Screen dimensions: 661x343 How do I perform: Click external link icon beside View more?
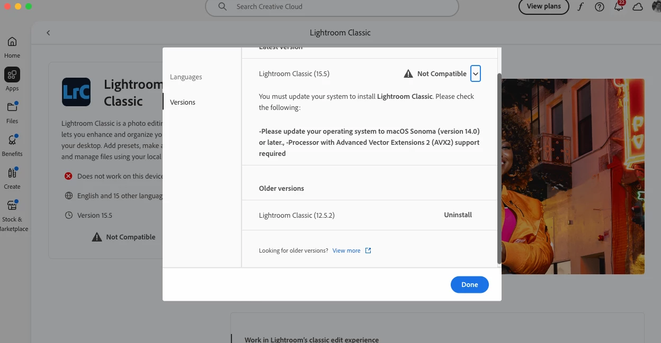pyautogui.click(x=368, y=251)
